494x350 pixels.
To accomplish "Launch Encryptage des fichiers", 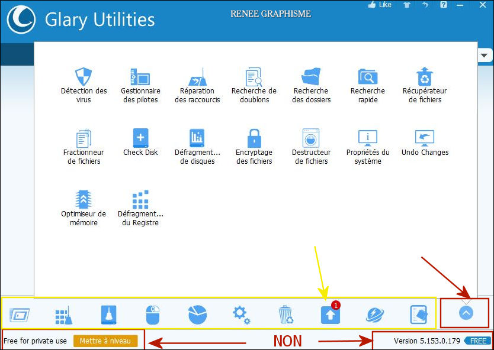I will 254,147.
